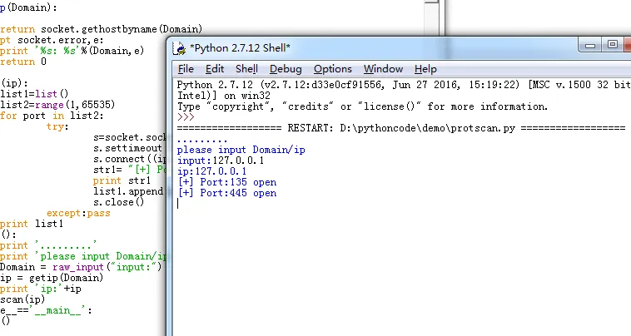The height and width of the screenshot is (336, 631).
Task: Click the Port:445 open output line
Action: coord(227,193)
